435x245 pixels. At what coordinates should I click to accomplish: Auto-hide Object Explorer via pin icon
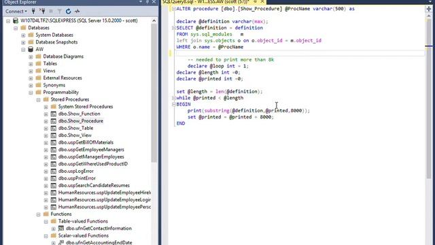[x=147, y=2]
